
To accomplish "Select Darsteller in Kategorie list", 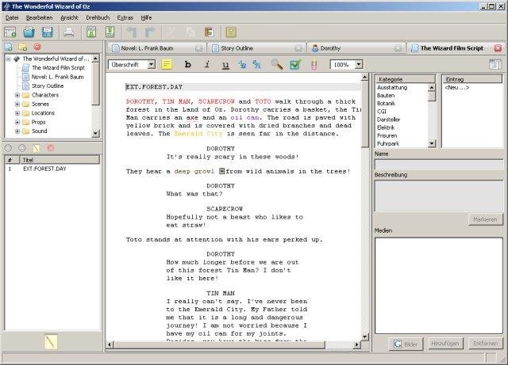I will (388, 120).
